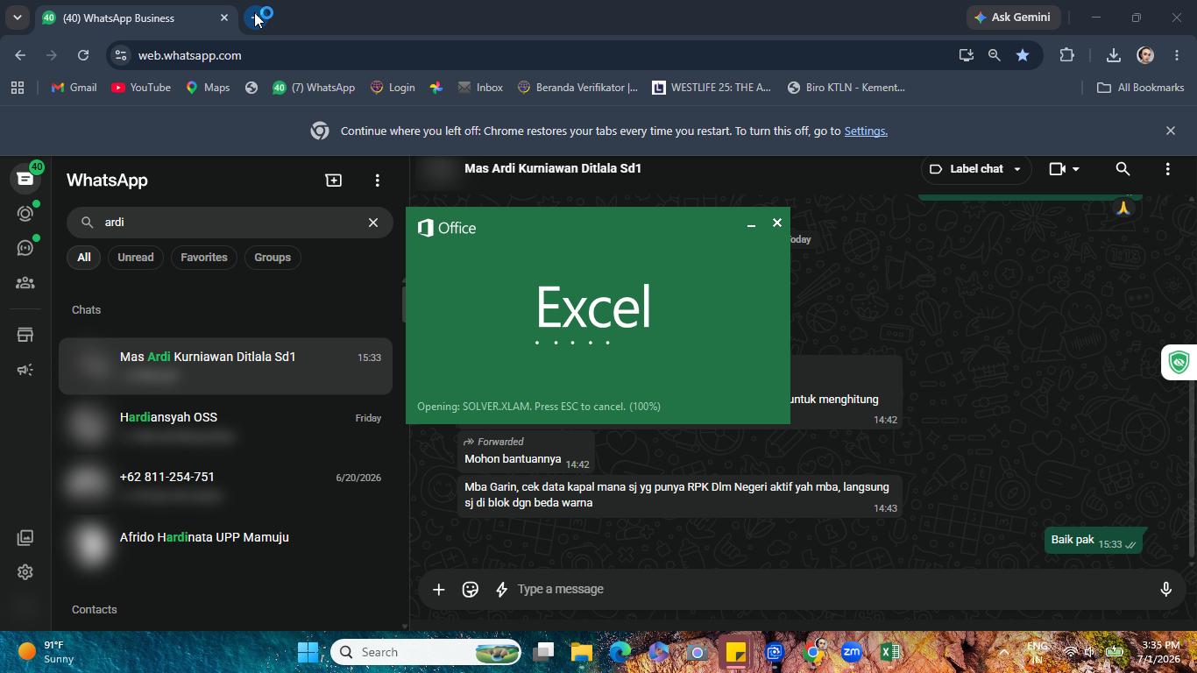1197x673 pixels.
Task: Select the All chat filter
Action: [x=83, y=258]
